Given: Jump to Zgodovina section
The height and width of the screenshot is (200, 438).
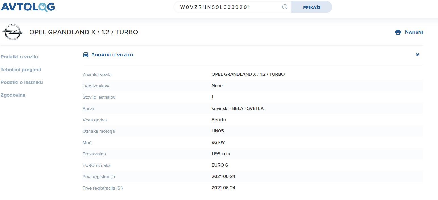Looking at the screenshot, I should (13, 95).
